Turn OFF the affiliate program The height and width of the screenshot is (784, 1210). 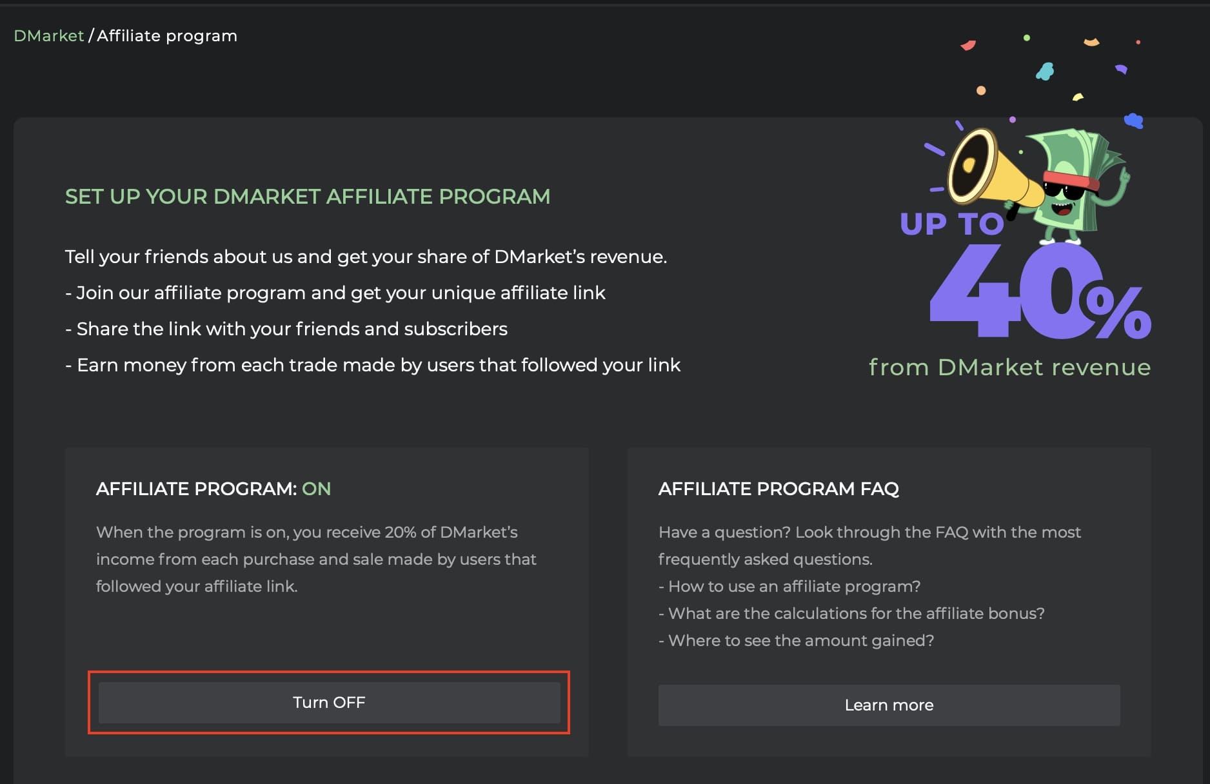pos(329,703)
